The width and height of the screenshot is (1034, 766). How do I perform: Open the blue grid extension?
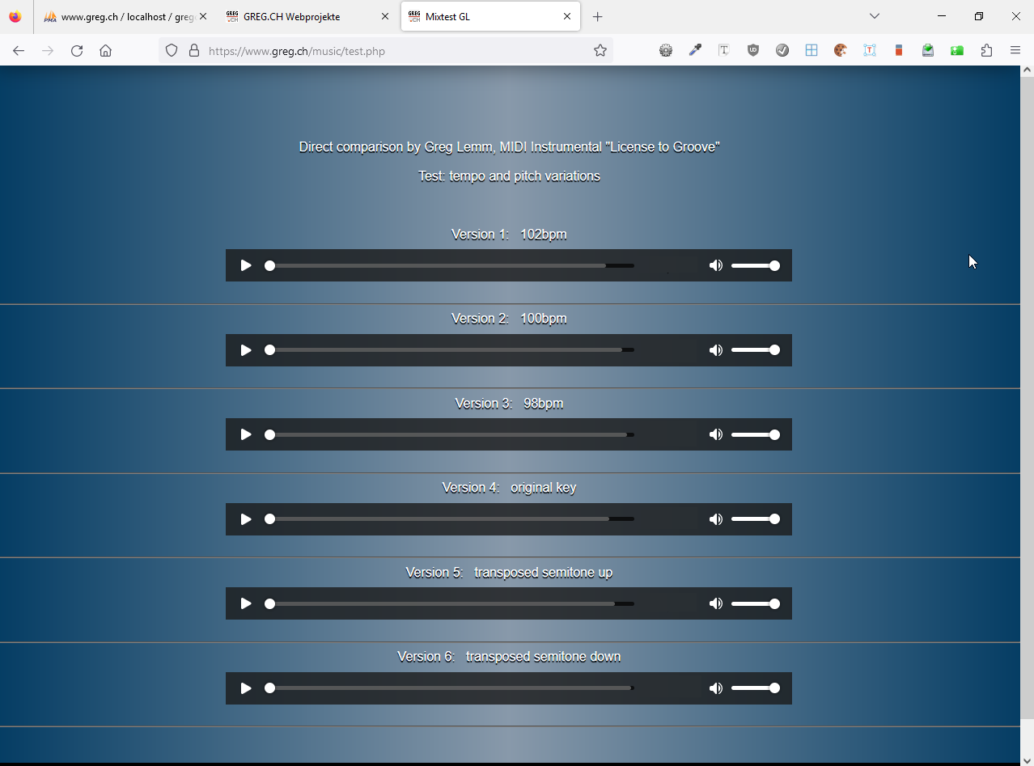pos(812,50)
